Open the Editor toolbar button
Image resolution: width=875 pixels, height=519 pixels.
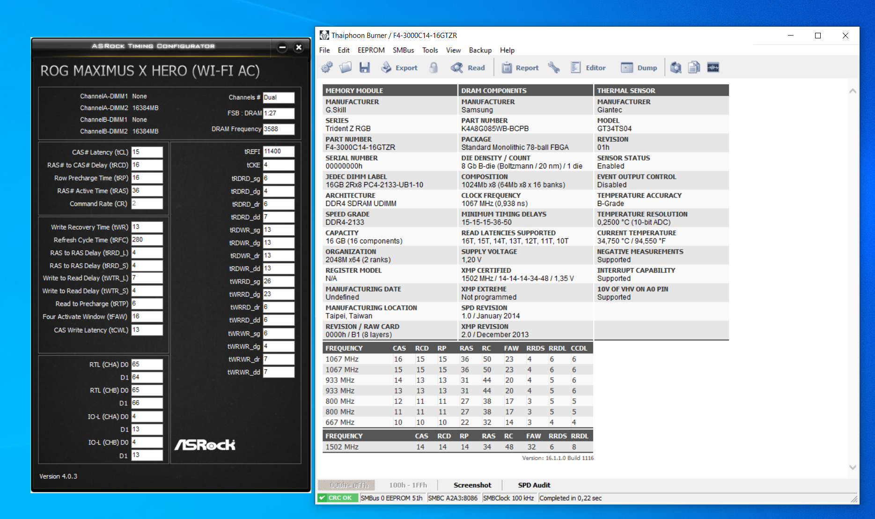click(x=588, y=68)
